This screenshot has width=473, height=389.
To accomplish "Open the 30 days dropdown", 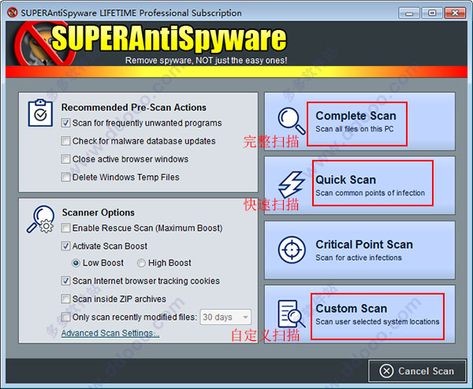I will click(225, 317).
